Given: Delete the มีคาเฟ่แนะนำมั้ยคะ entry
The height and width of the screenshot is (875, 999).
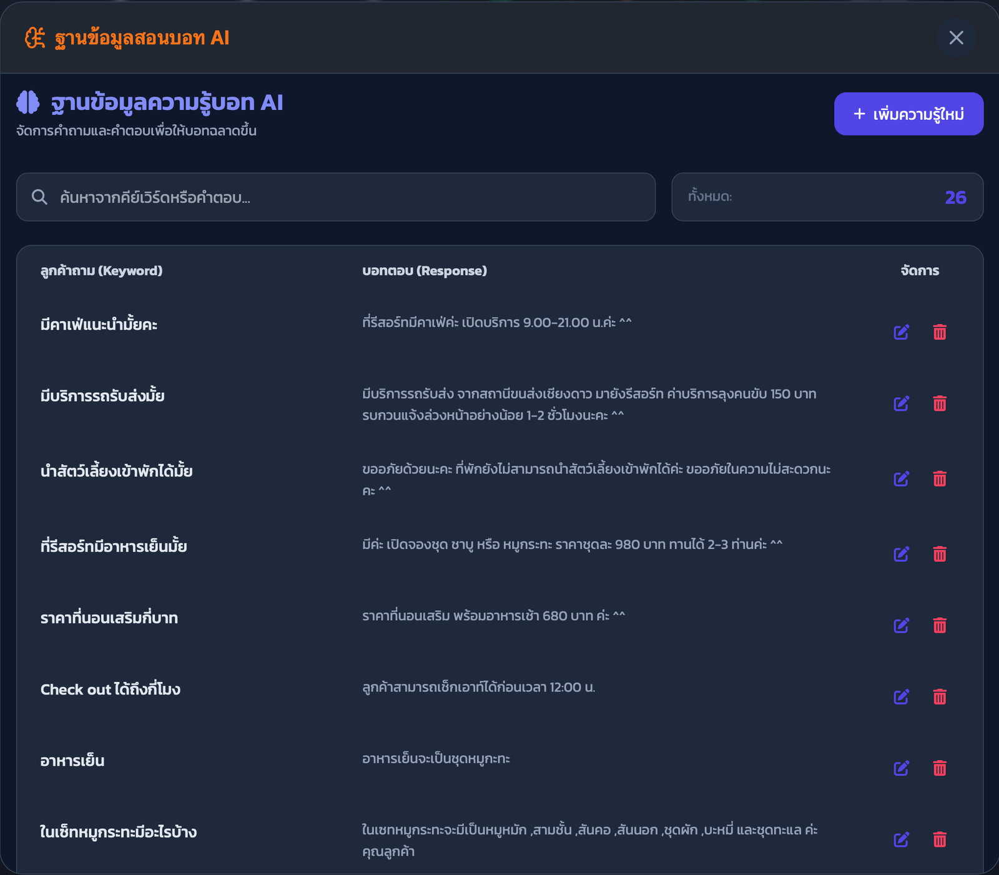Looking at the screenshot, I should tap(939, 332).
